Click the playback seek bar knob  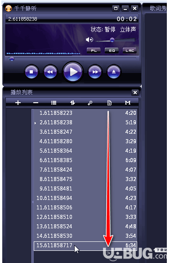coord(12,59)
